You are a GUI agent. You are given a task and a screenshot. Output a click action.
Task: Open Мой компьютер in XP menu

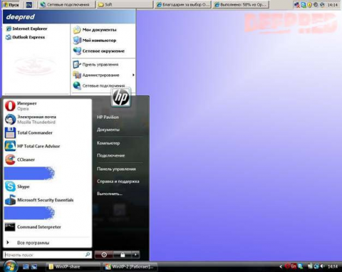coord(95,41)
